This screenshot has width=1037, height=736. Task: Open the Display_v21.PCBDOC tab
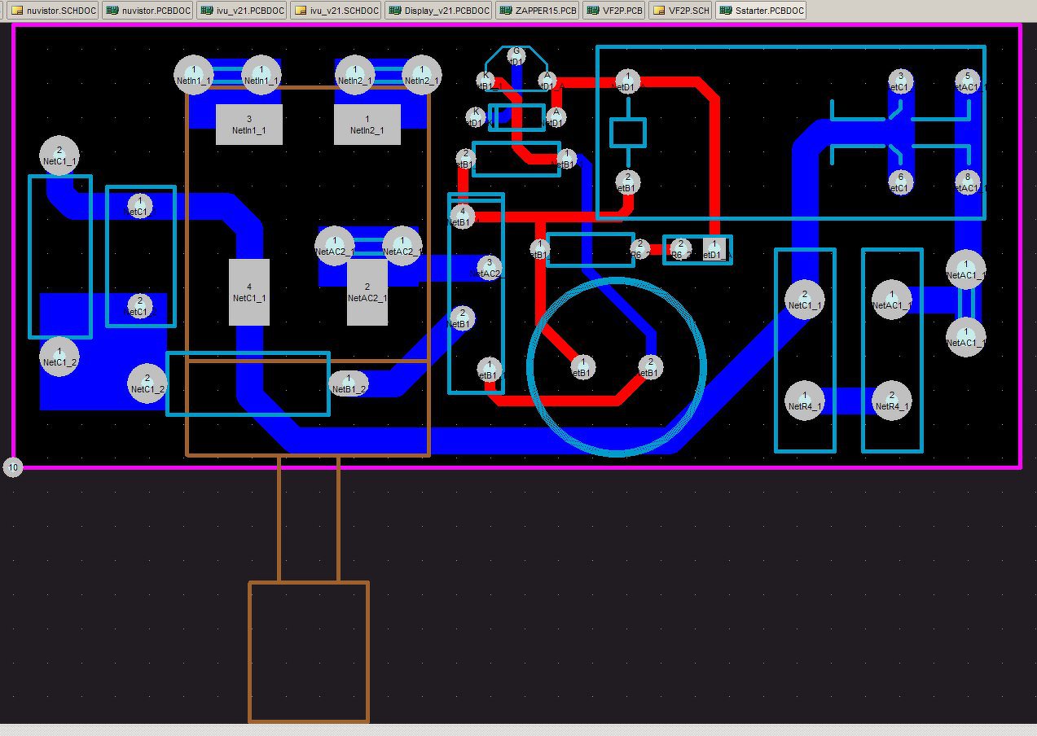(x=439, y=11)
